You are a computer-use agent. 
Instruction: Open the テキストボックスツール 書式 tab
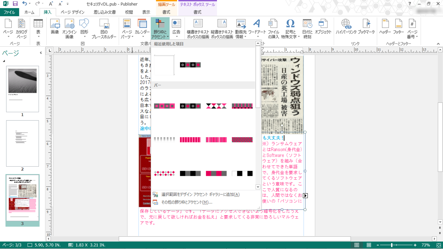point(197,12)
